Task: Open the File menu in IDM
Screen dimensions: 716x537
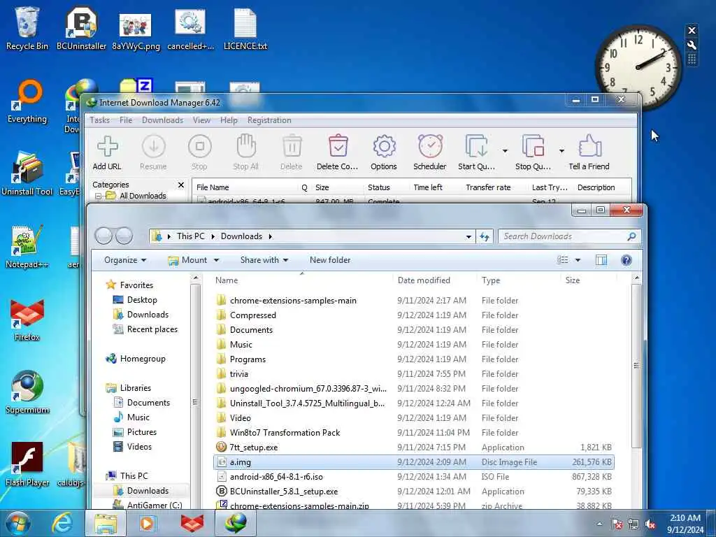Action: (x=126, y=120)
